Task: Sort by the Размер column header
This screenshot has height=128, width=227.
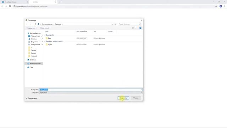Action: coord(110,31)
